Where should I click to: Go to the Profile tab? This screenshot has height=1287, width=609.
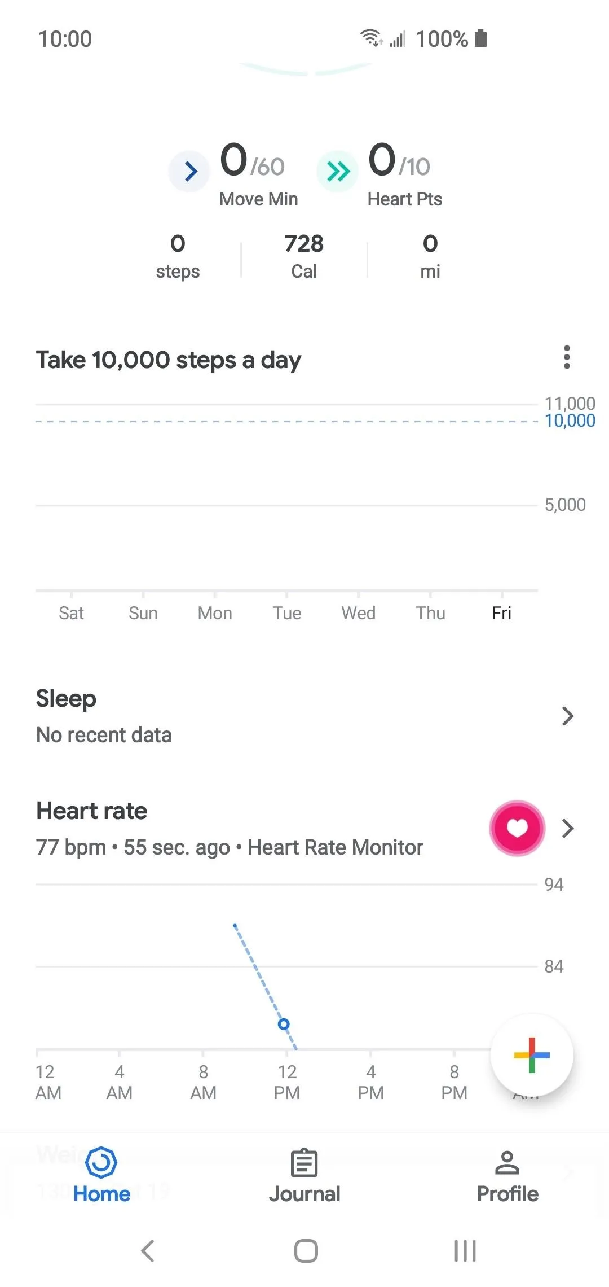point(507,1175)
